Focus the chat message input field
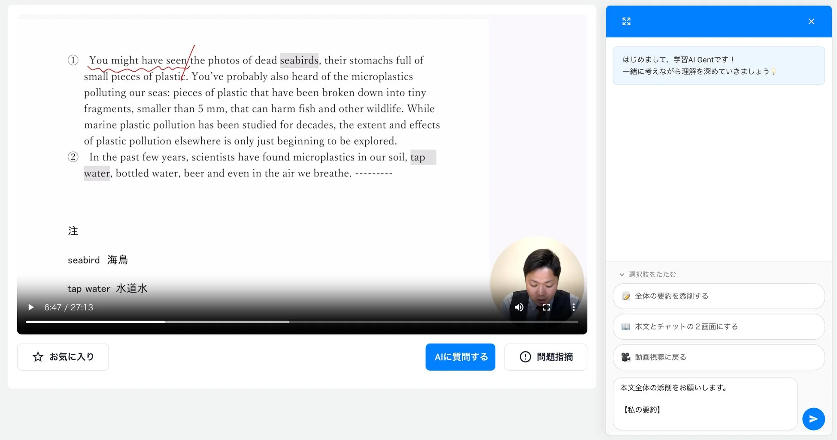Screen dimensions: 837x440 [705, 404]
